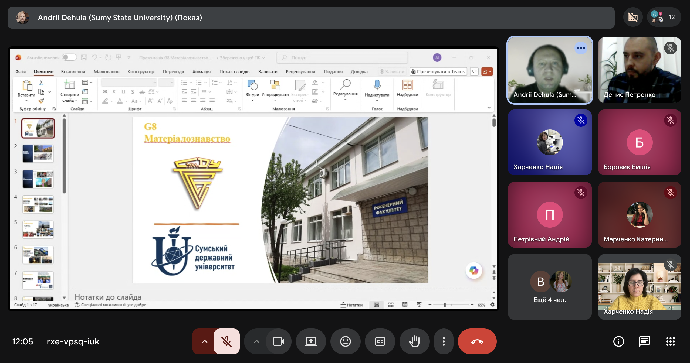This screenshot has height=363, width=690.
Task: Unmute your microphone
Action: point(226,341)
